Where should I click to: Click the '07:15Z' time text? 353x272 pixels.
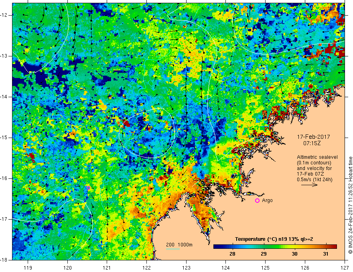pyautogui.click(x=312, y=143)
